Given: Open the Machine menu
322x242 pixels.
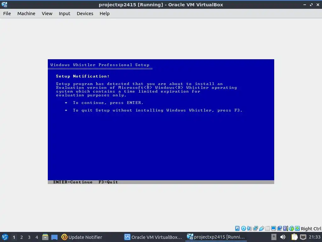Looking at the screenshot, I should (x=26, y=14).
